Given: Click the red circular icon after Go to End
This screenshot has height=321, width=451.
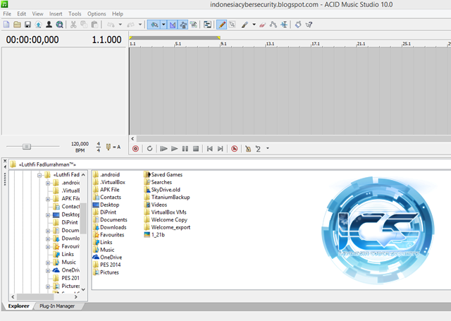Looking at the screenshot, I should click(235, 149).
